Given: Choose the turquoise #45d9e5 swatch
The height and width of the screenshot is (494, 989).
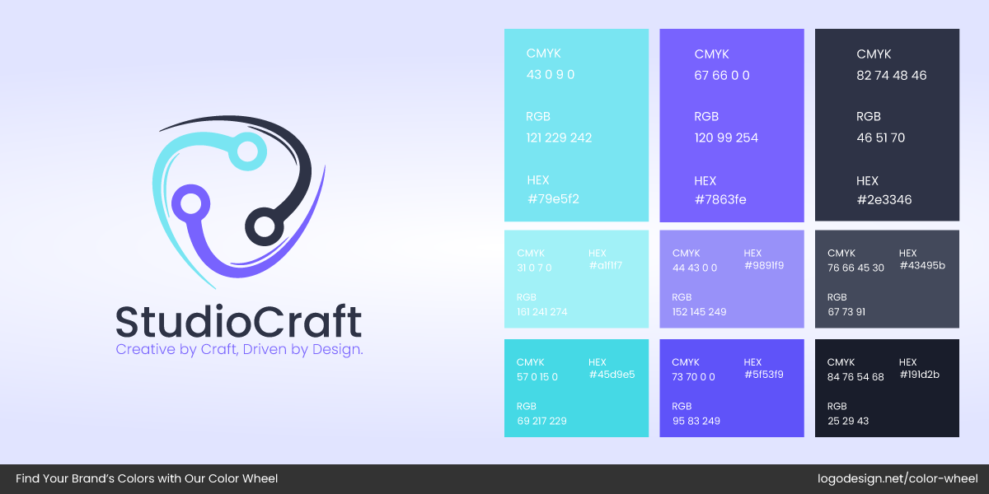Looking at the screenshot, I should point(576,388).
